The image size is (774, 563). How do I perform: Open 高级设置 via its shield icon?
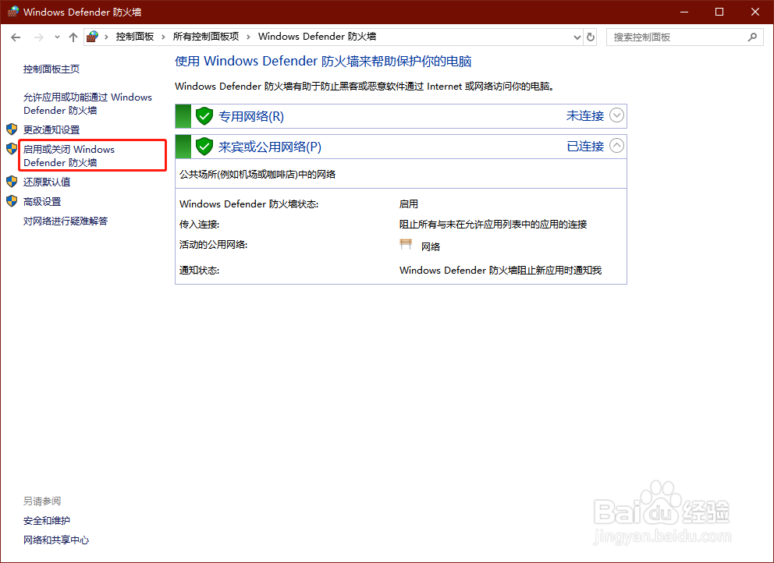pyautogui.click(x=12, y=201)
